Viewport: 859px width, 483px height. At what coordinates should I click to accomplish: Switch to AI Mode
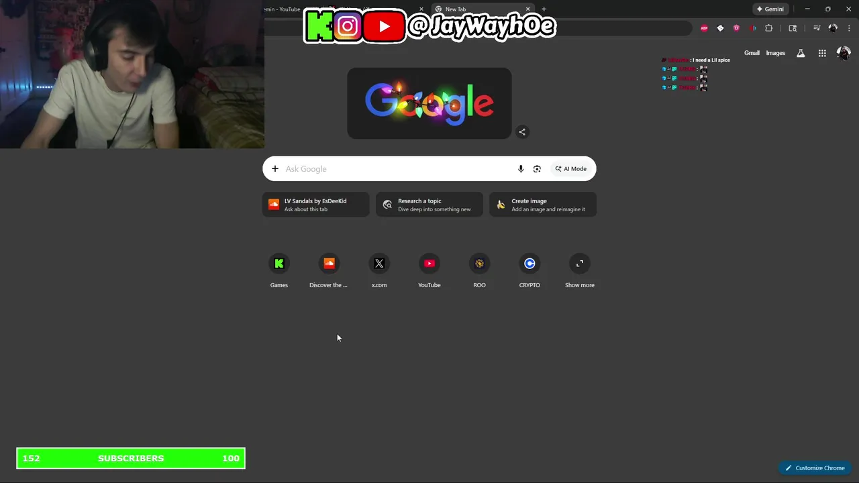tap(571, 169)
